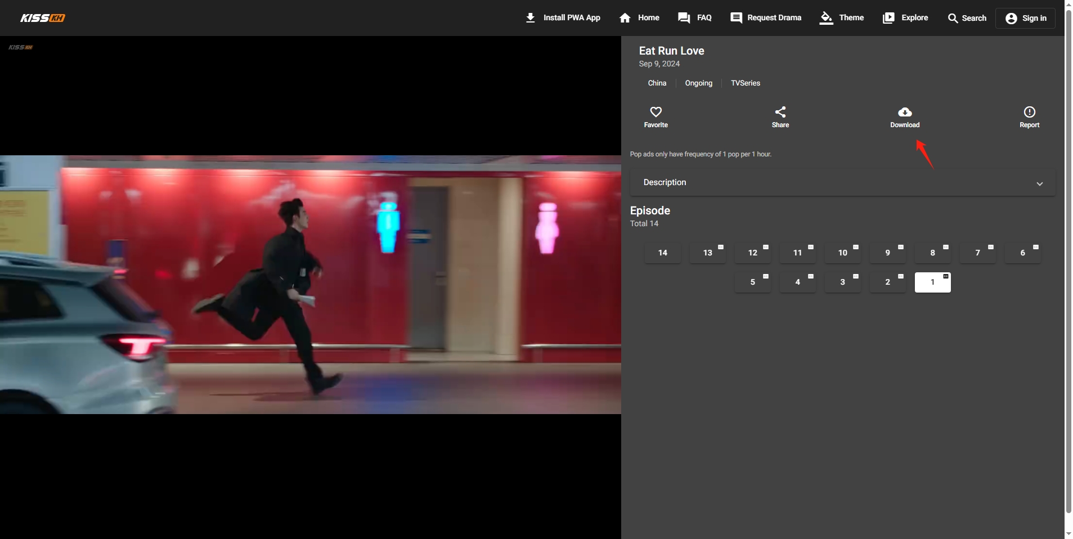Play episode 10
This screenshot has width=1073, height=539.
842,253
